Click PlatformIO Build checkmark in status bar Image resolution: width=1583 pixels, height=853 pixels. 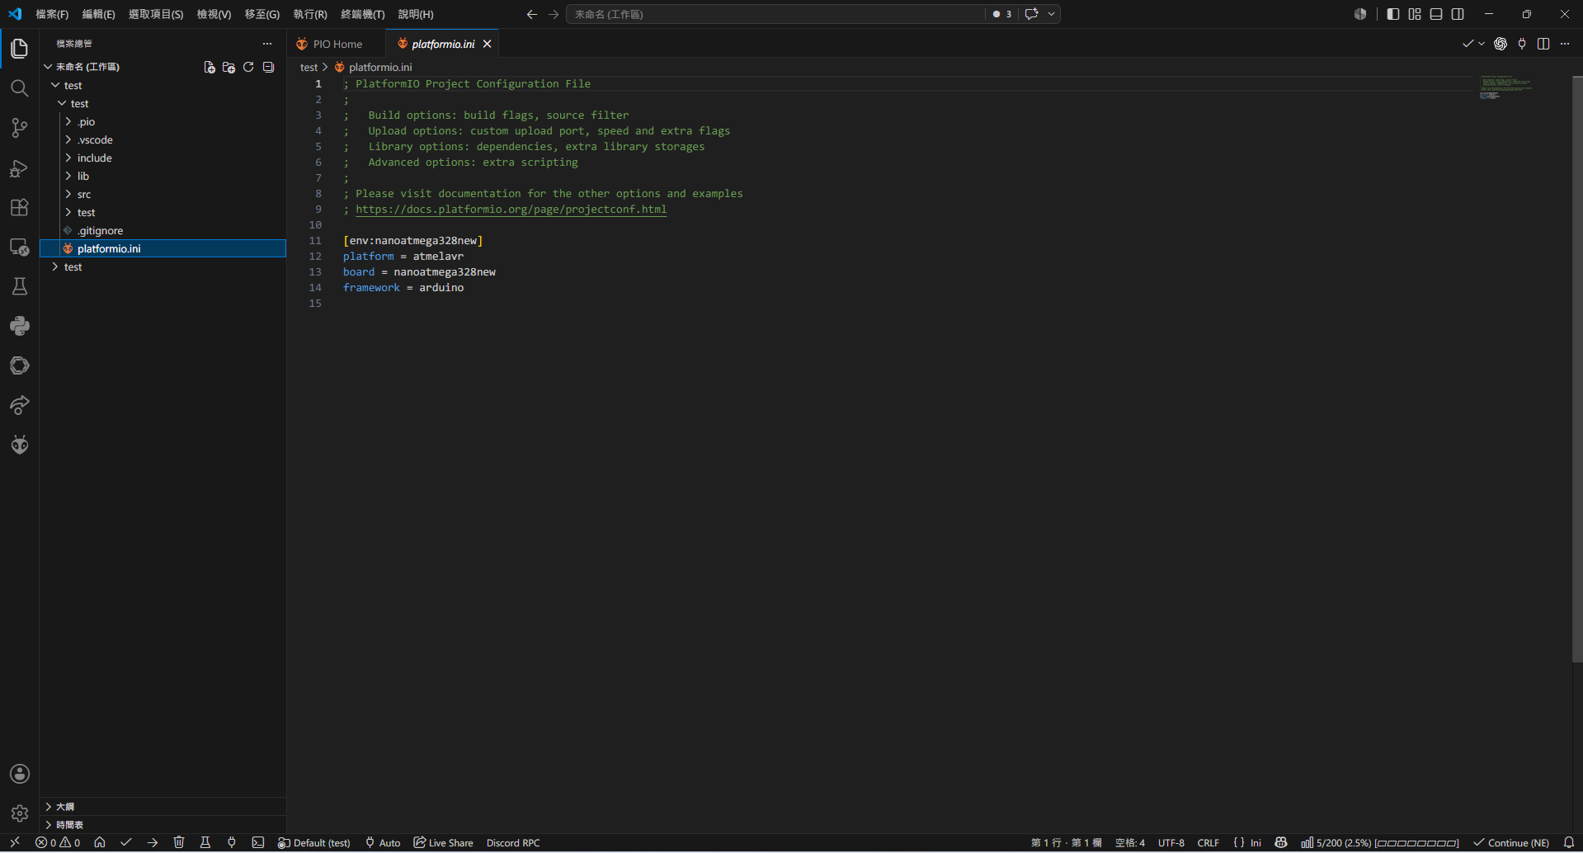126,842
